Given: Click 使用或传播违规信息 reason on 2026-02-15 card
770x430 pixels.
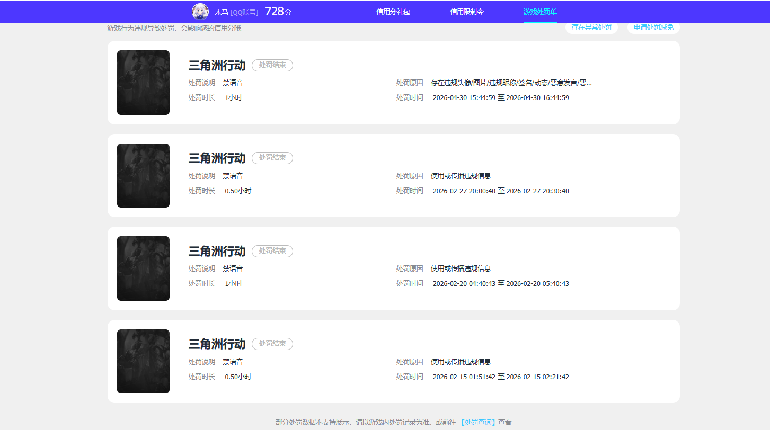Looking at the screenshot, I should pos(461,362).
